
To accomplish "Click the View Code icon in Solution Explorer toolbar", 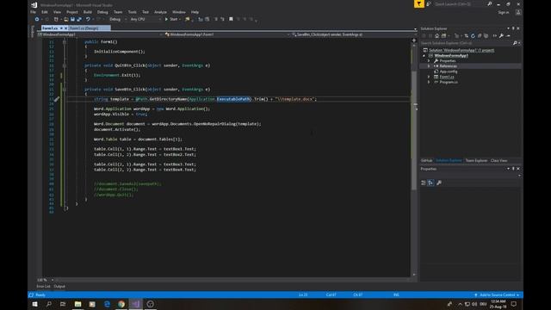I will 495,36.
